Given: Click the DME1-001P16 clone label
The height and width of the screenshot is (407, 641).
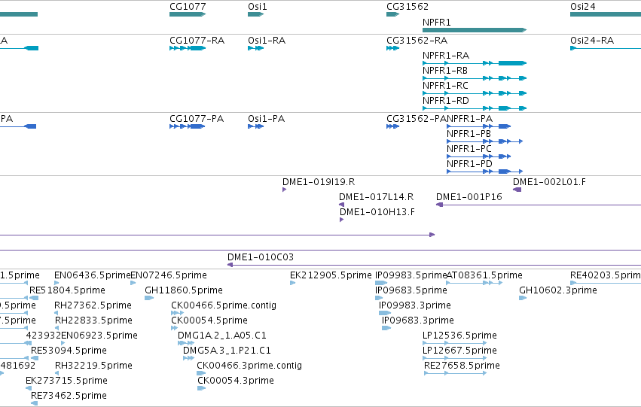Looking at the screenshot, I should click(469, 197).
